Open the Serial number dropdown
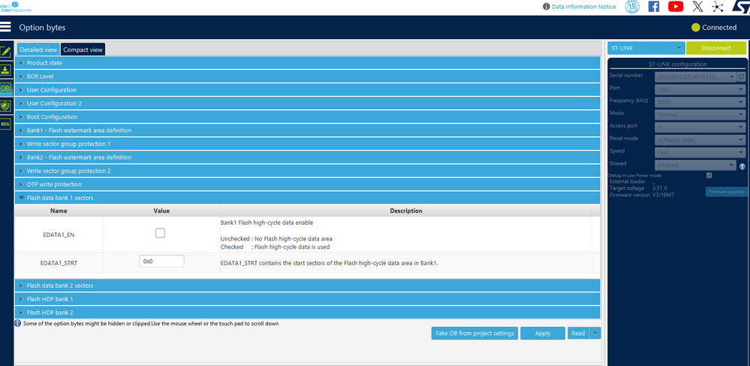This screenshot has width=750, height=366. (695, 76)
